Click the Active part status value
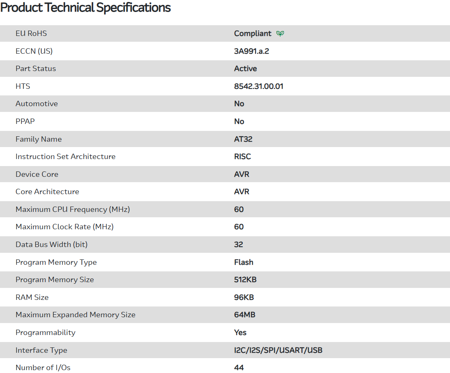The width and height of the screenshot is (450, 373). point(245,69)
